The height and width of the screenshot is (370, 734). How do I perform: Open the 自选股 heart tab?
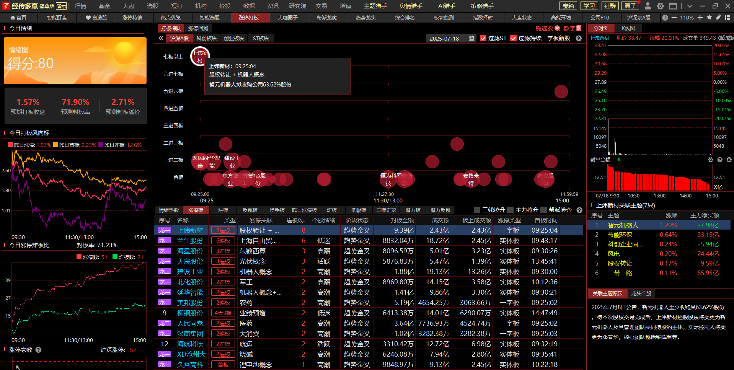point(96,18)
